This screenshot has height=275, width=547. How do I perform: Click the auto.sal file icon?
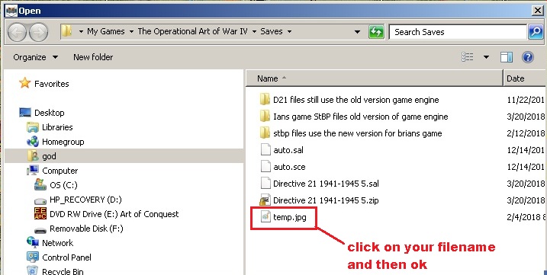click(265, 150)
